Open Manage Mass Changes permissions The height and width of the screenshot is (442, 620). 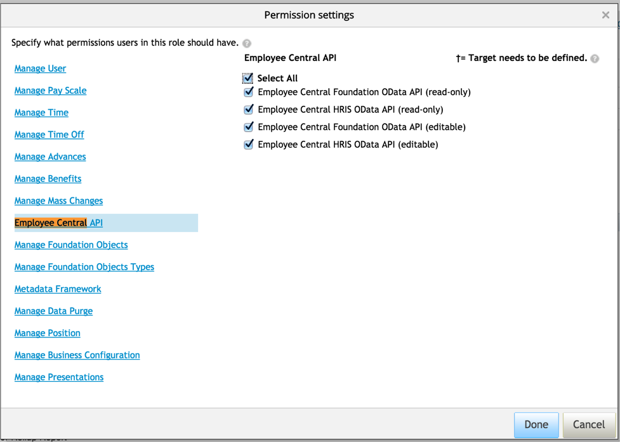point(58,201)
